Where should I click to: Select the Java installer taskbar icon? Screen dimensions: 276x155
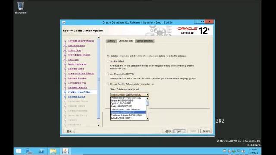pos(65,151)
